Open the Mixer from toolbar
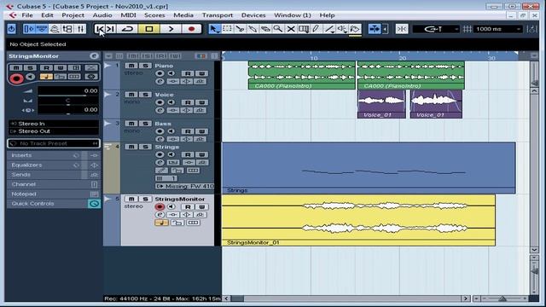This screenshot has width=546, height=307. click(x=81, y=29)
